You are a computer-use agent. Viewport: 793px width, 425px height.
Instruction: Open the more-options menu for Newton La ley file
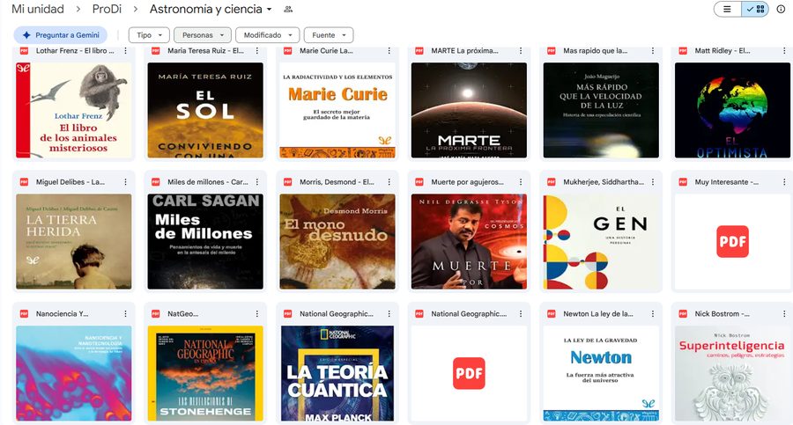(x=652, y=314)
